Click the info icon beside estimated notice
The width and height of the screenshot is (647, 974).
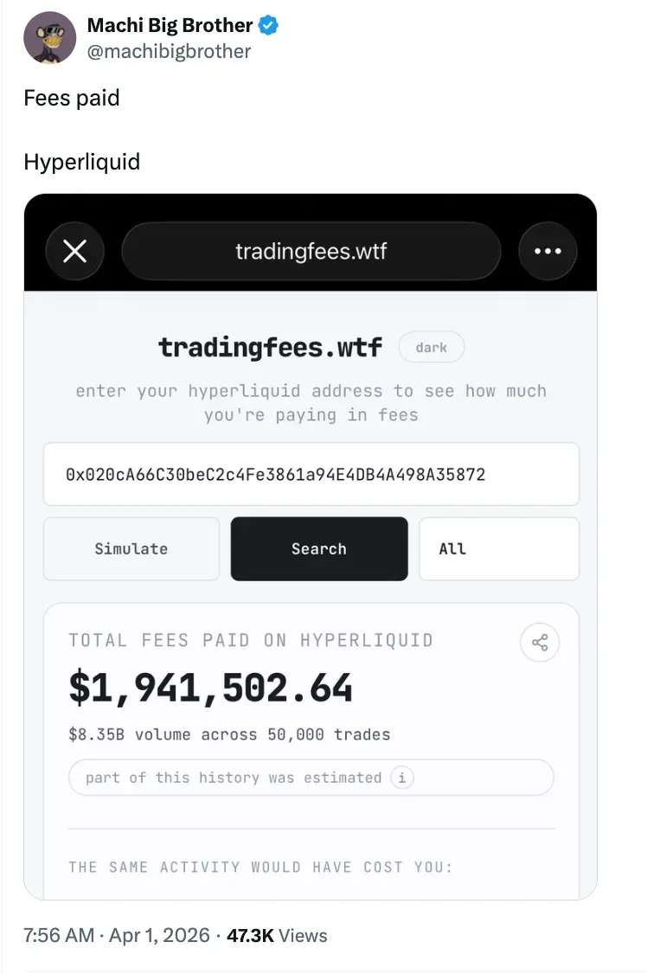[x=400, y=777]
